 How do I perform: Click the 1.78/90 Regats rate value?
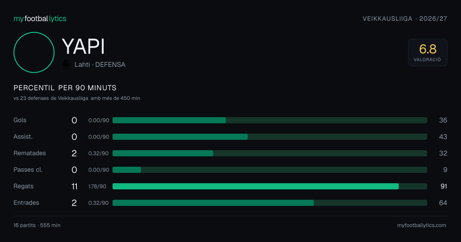pyautogui.click(x=97, y=186)
